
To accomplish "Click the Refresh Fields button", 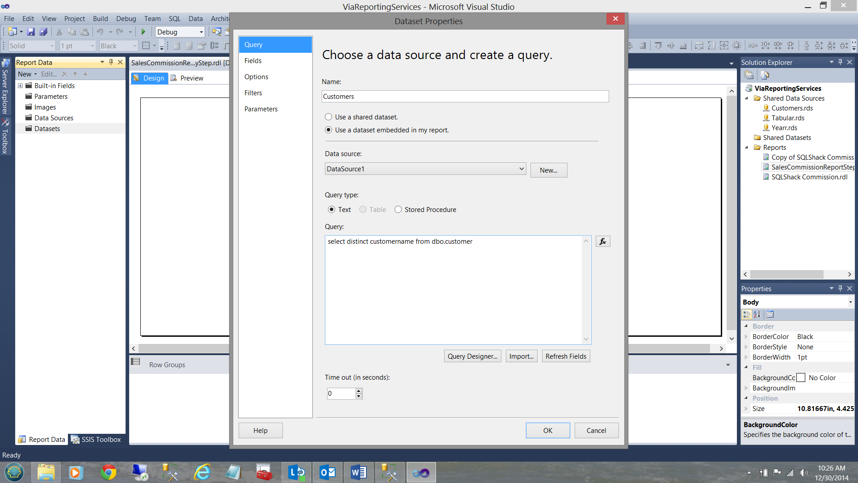I will [566, 356].
